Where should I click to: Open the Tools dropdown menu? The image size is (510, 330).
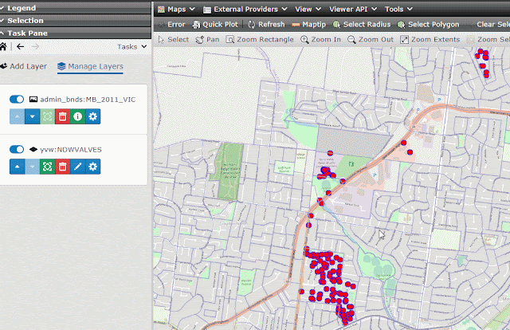coord(398,10)
